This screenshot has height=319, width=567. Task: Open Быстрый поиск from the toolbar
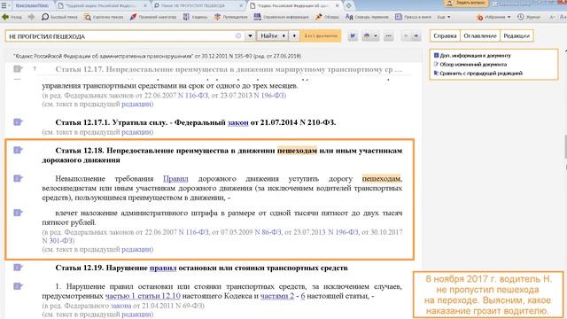click(x=59, y=17)
